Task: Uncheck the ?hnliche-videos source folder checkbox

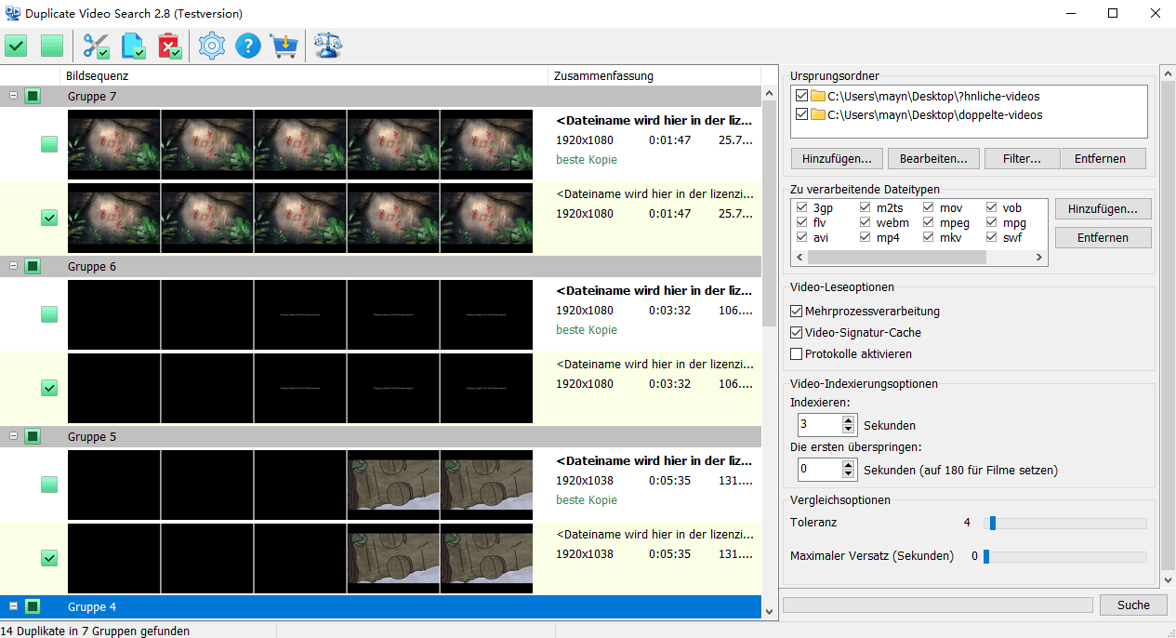Action: [x=802, y=96]
